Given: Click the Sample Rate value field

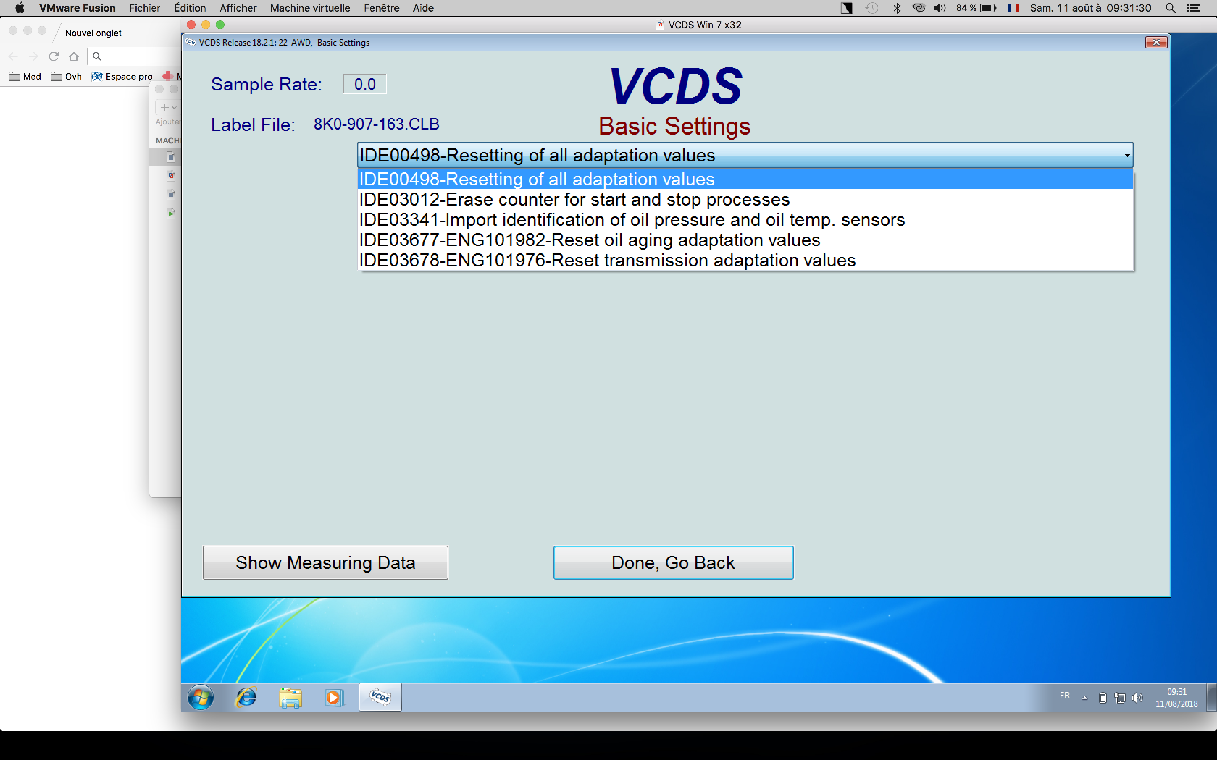Looking at the screenshot, I should (x=365, y=84).
